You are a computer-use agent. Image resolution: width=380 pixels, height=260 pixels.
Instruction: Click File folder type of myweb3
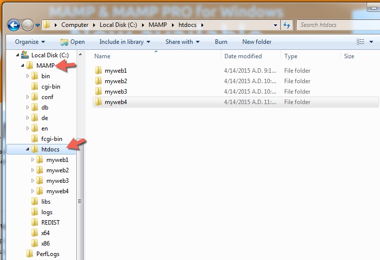[297, 92]
